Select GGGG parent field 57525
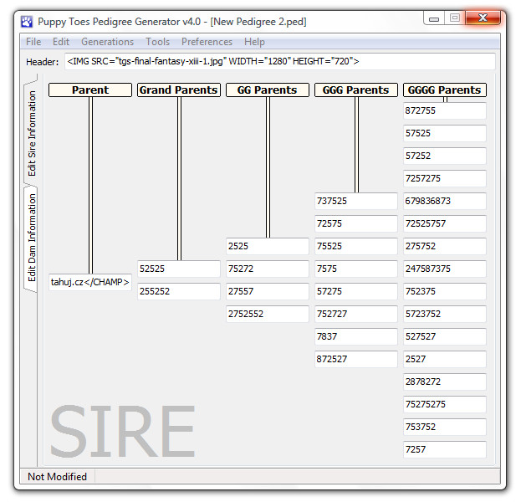The height and width of the screenshot is (502, 521). click(445, 133)
